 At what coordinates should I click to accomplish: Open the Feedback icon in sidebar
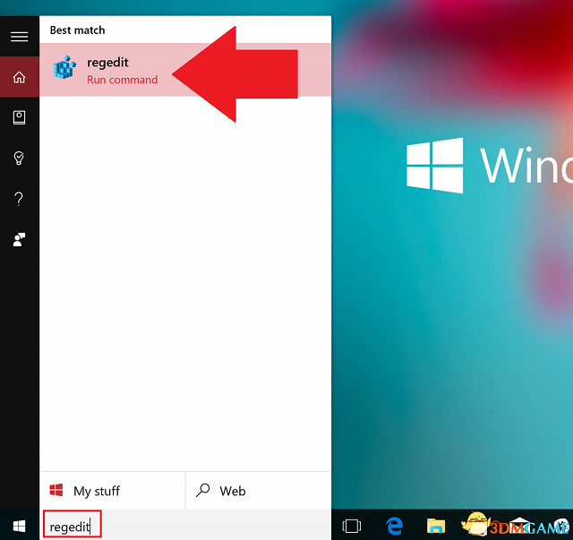pos(19,239)
